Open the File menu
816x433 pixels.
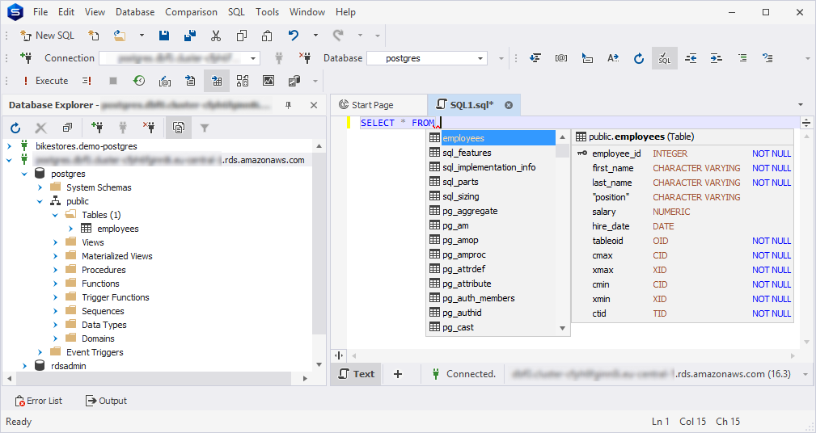(40, 11)
